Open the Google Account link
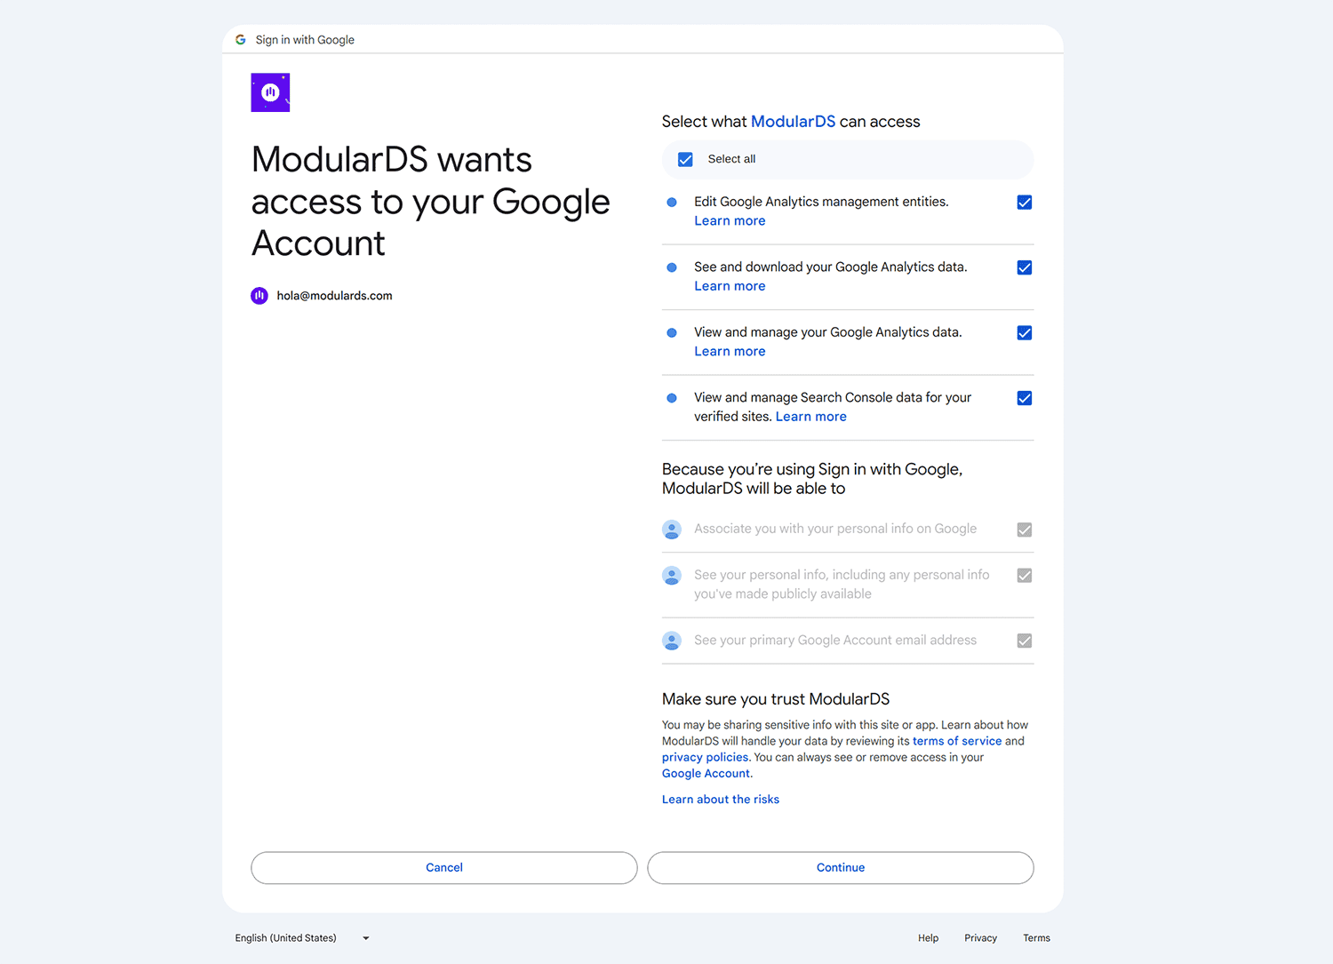Image resolution: width=1333 pixels, height=964 pixels. point(706,774)
